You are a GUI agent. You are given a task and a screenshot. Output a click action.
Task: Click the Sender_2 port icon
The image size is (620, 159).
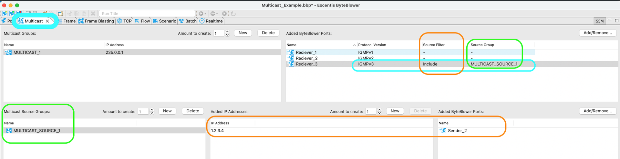[443, 131]
